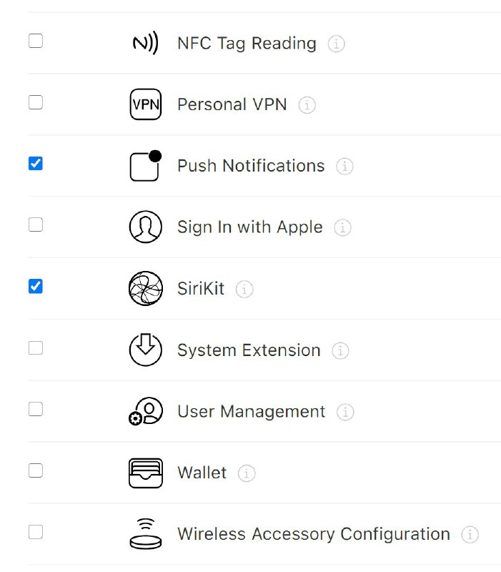Open info for NFC Tag Reading
Image resolution: width=501 pixels, height=572 pixels.
point(336,44)
